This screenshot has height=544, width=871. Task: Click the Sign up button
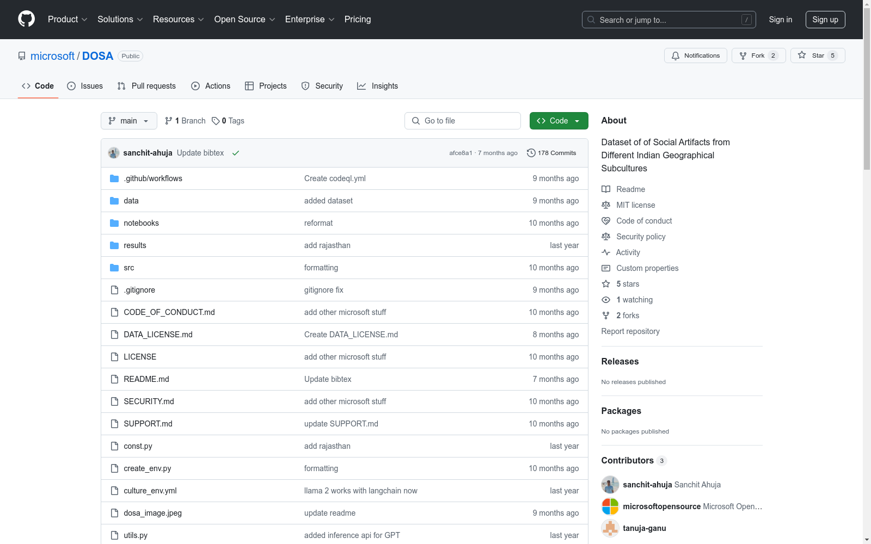825,20
